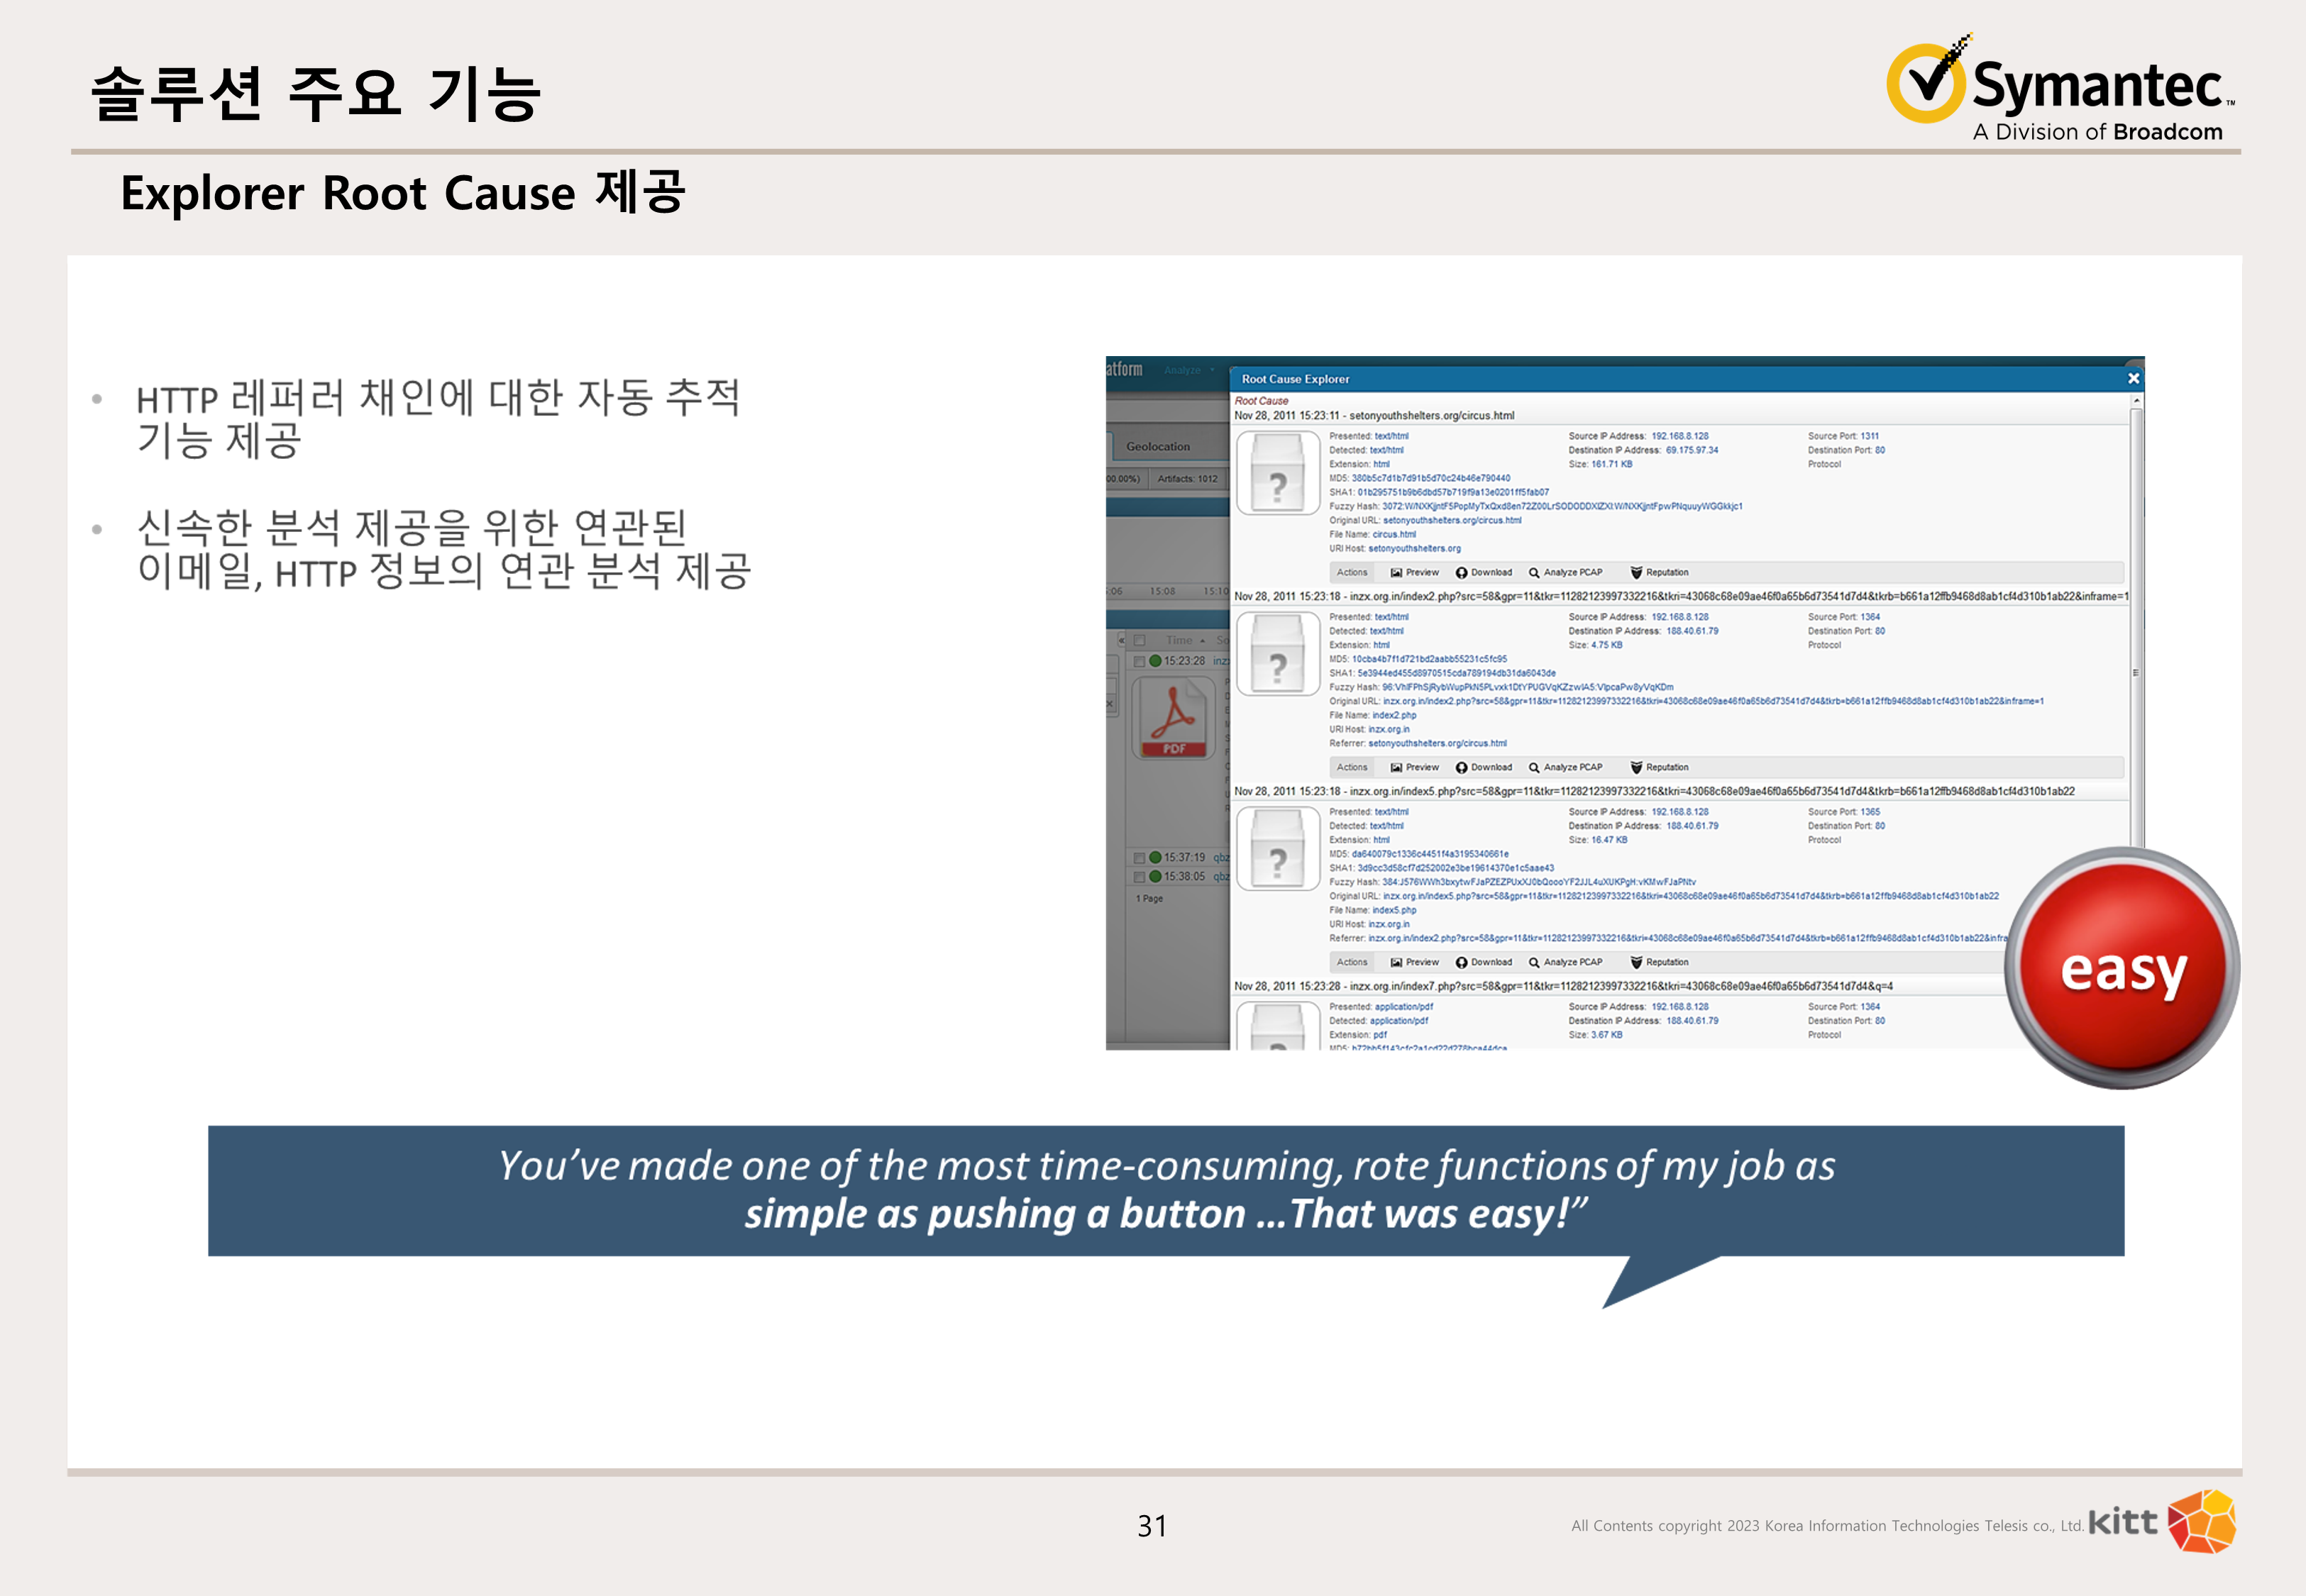Select the 15:37:19 qbz row checkbox

click(x=1139, y=857)
